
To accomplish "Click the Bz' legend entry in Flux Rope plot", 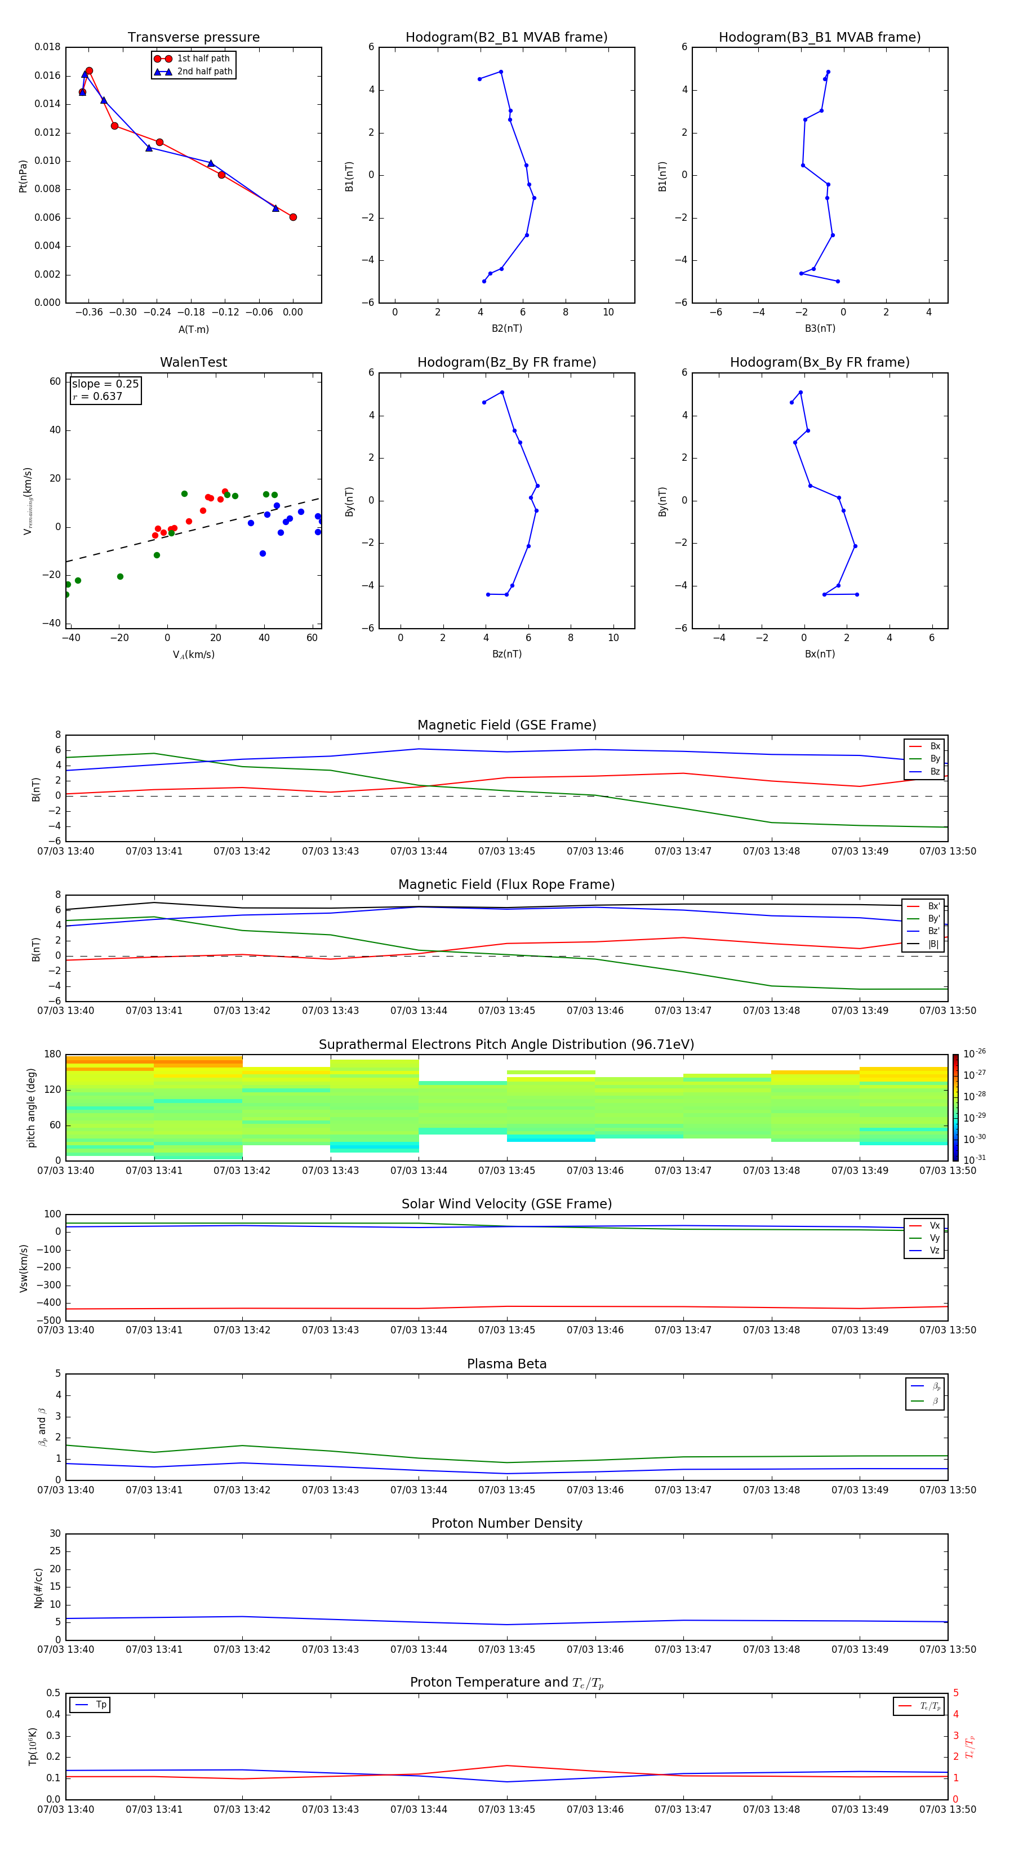I will (923, 931).
